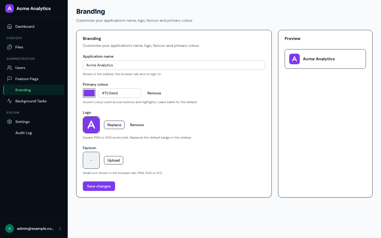Screen dimensions: 381x238
Task: Click the Background Tasks activity icon
Action: coord(10,101)
